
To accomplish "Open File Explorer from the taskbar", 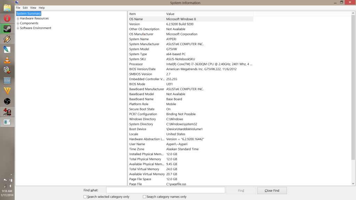I will 7,8.
